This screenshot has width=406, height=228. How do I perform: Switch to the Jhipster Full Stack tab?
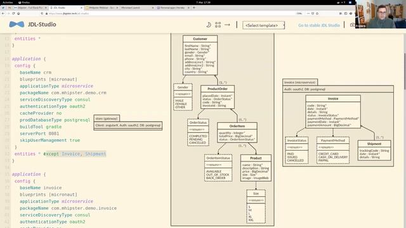pyautogui.click(x=30, y=8)
